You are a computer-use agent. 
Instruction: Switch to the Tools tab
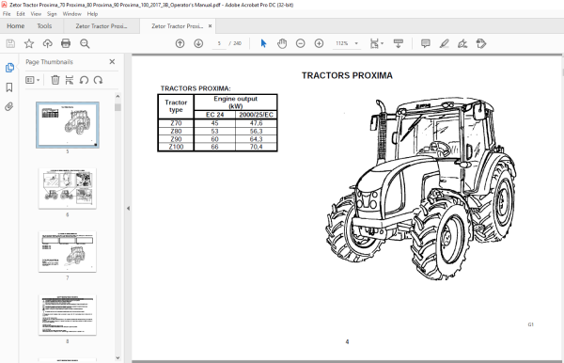pyautogui.click(x=44, y=26)
